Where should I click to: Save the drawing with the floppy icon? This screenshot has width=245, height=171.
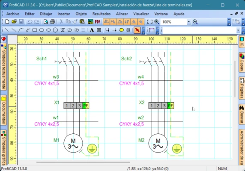(x=21, y=22)
